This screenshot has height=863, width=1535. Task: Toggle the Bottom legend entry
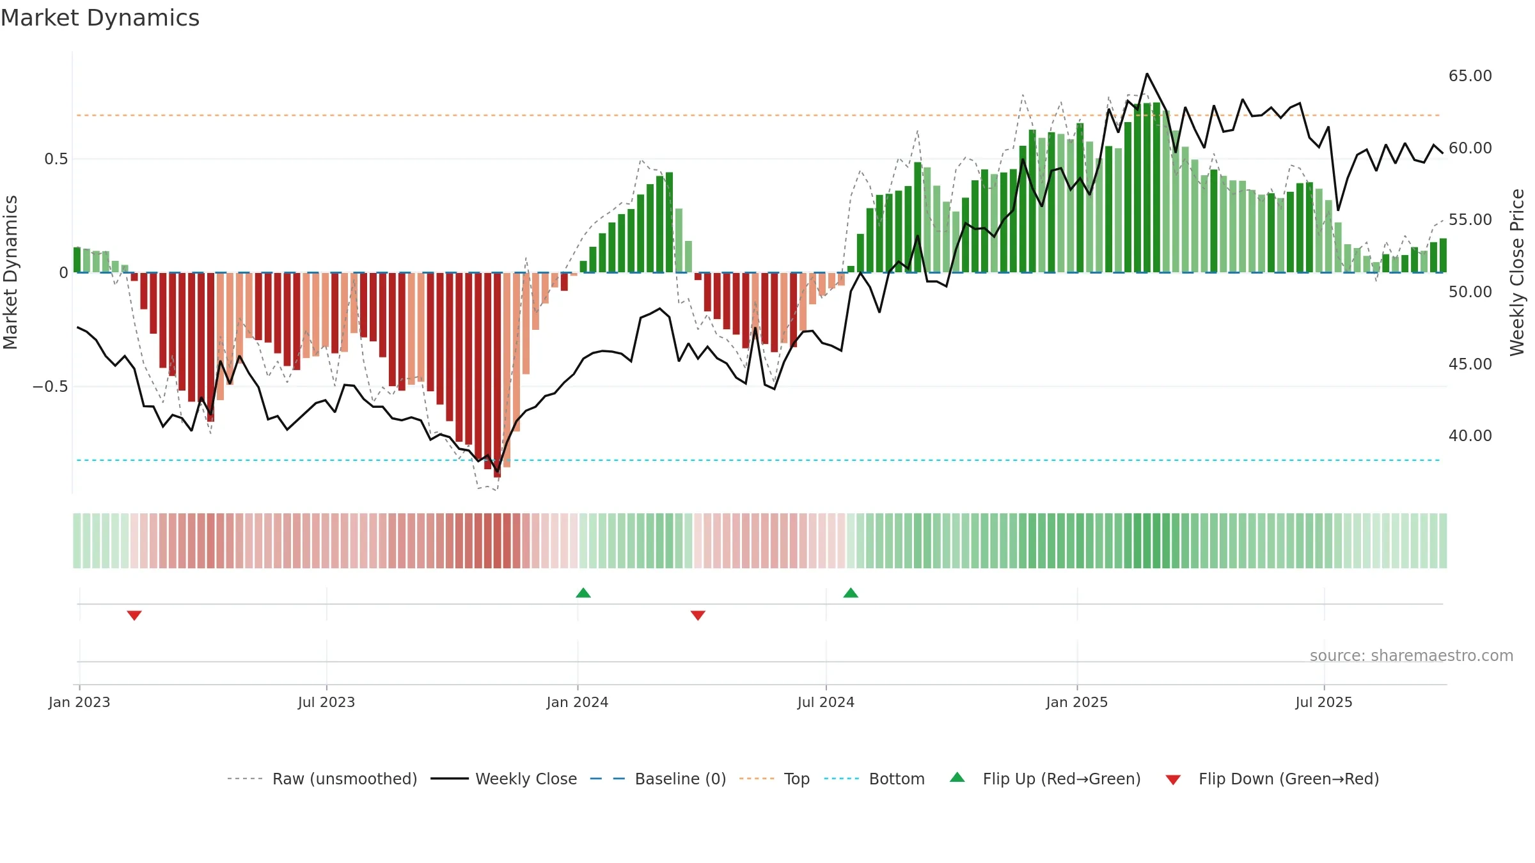tap(874, 779)
